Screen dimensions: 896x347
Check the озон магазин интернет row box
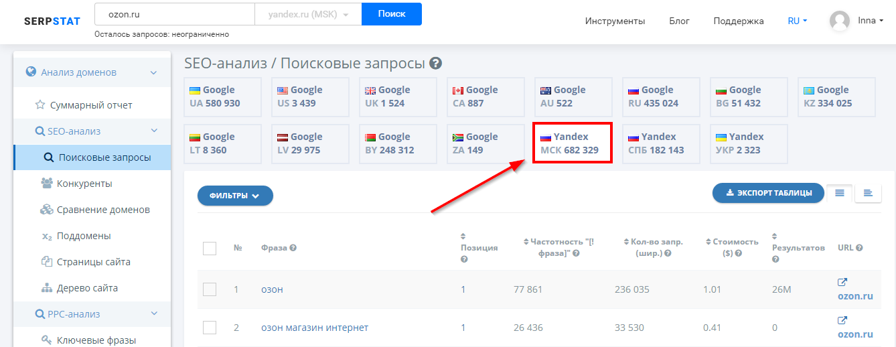point(210,328)
